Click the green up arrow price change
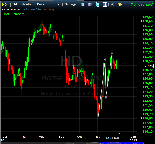This screenshot has width=155, height=144. pos(142,5)
